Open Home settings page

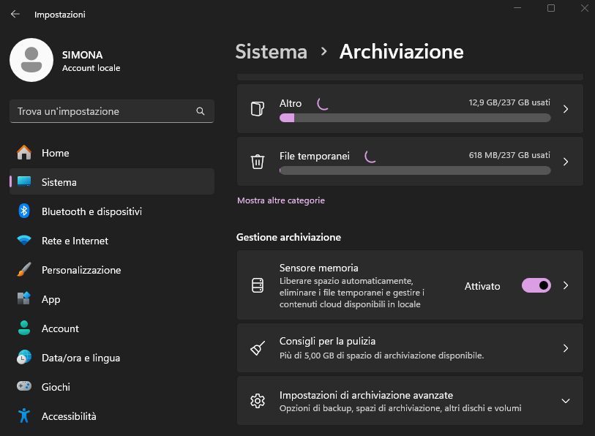(x=112, y=153)
